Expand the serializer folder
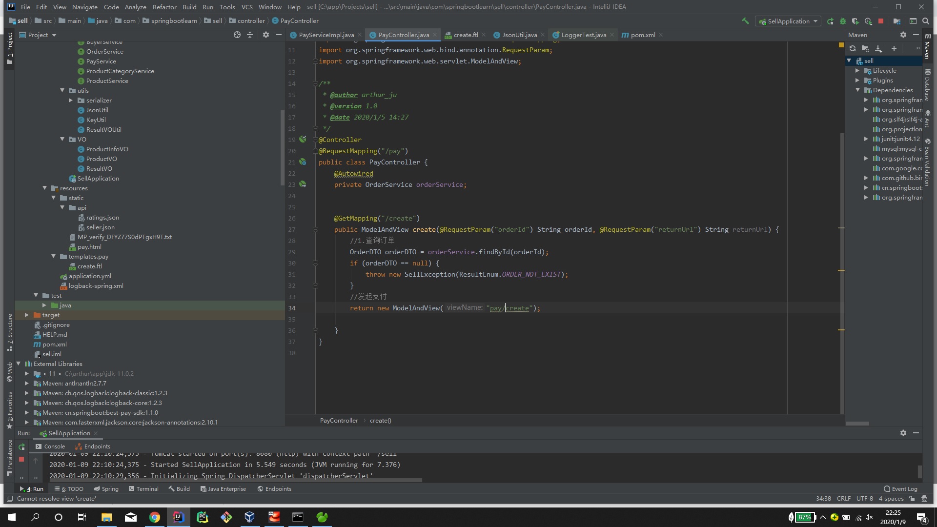The image size is (937, 527). 71,100
